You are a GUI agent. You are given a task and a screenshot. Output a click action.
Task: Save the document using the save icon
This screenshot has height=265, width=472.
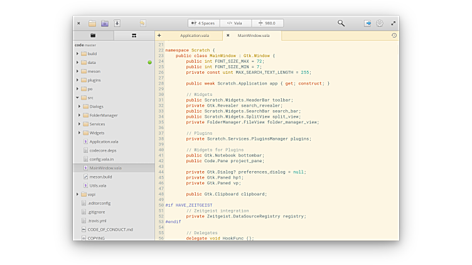(x=117, y=23)
